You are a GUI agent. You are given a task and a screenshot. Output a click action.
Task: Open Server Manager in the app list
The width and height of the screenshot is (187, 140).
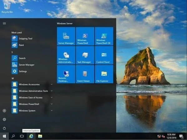click(x=32, y=65)
